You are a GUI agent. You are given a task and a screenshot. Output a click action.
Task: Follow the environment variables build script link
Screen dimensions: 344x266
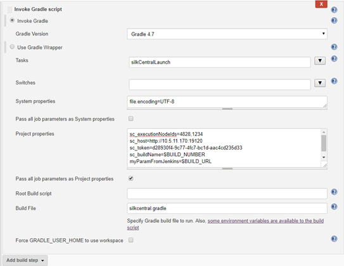[x=226, y=224]
